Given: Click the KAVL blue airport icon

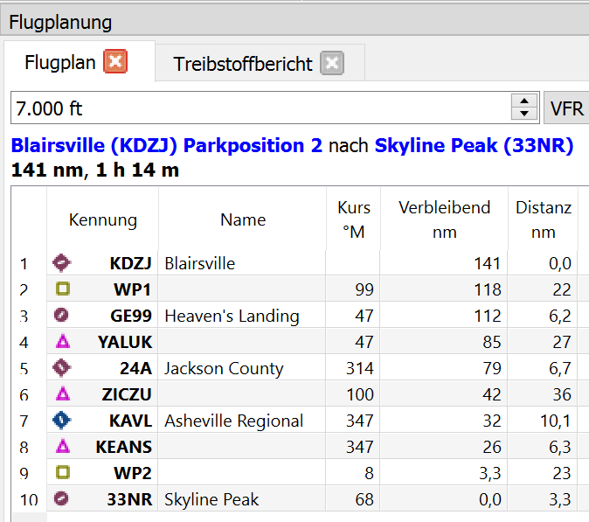Looking at the screenshot, I should point(61,421).
